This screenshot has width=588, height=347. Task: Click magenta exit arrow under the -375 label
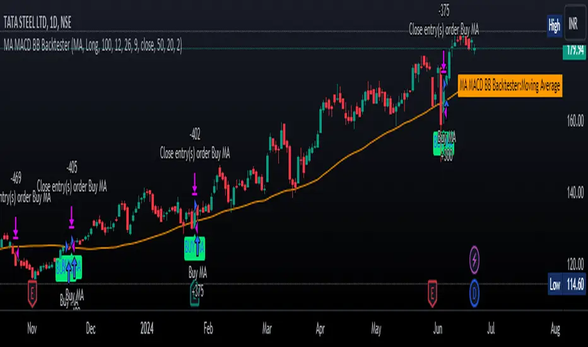[x=444, y=62]
